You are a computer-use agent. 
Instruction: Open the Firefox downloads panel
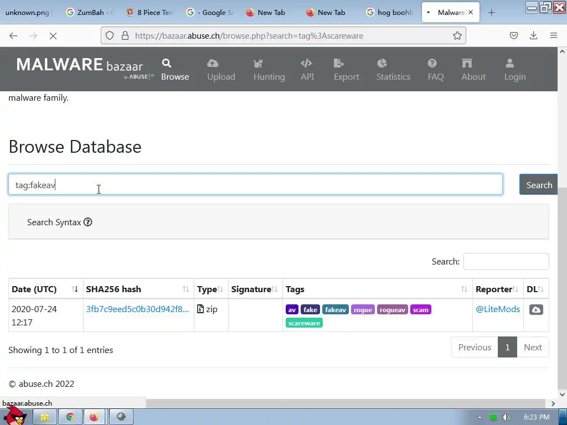click(533, 35)
